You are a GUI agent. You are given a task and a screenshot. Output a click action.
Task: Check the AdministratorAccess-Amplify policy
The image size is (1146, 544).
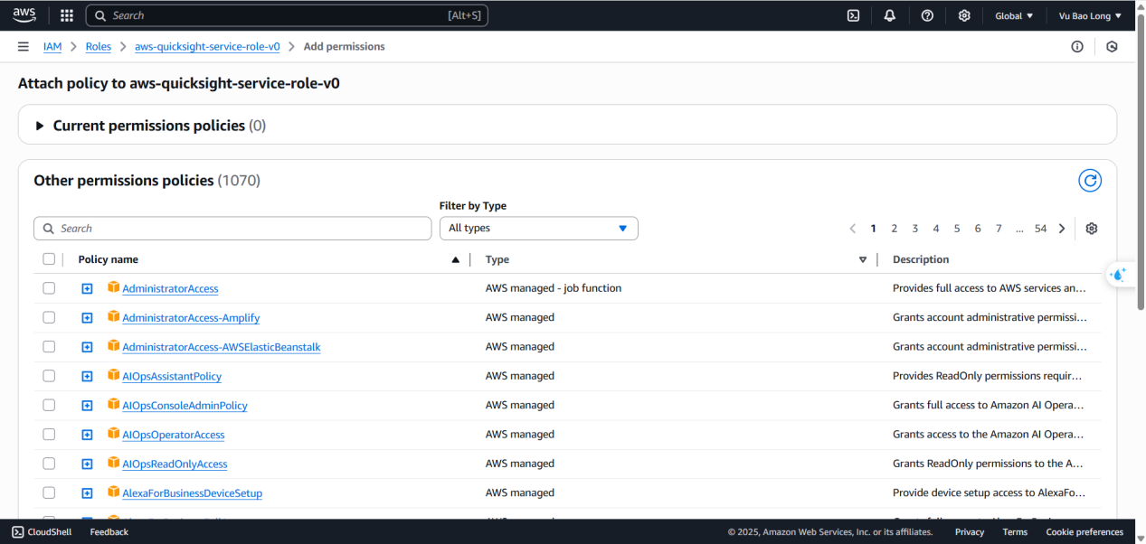[49, 317]
